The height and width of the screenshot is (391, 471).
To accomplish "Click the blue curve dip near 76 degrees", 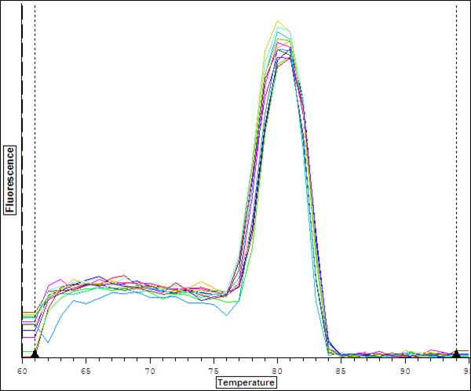I will pyautogui.click(x=227, y=315).
